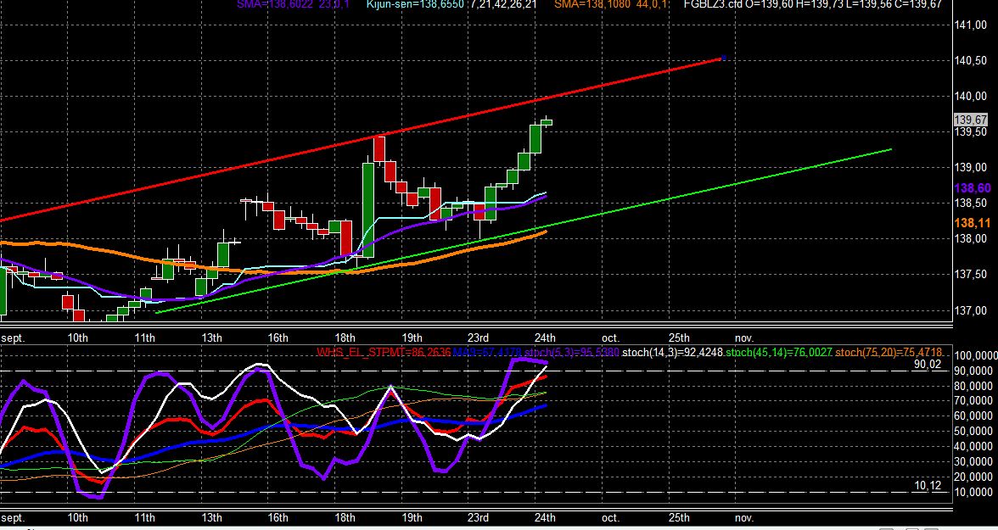This screenshot has height=530, width=998.
Task: Click the red WHS_EL_STPMT=86,2636 label
Action: point(384,352)
